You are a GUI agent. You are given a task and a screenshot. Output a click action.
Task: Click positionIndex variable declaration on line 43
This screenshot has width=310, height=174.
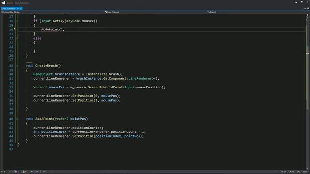point(54,132)
